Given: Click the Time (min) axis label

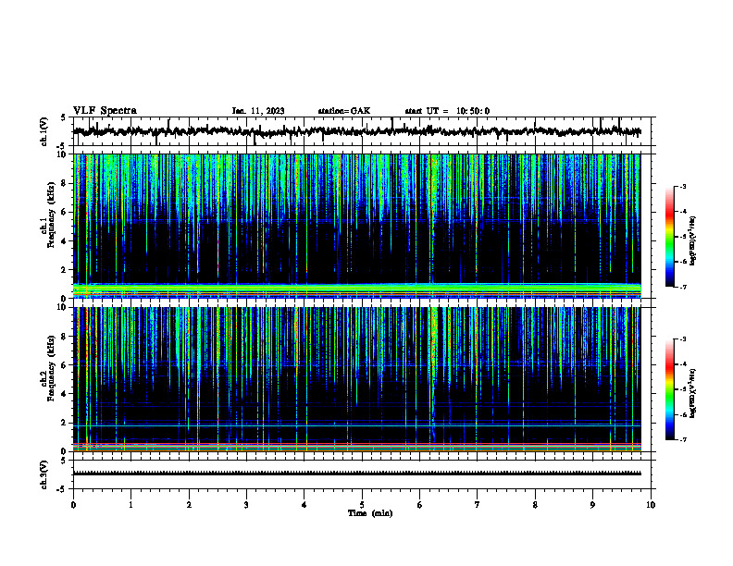Looking at the screenshot, I should click(x=370, y=513).
